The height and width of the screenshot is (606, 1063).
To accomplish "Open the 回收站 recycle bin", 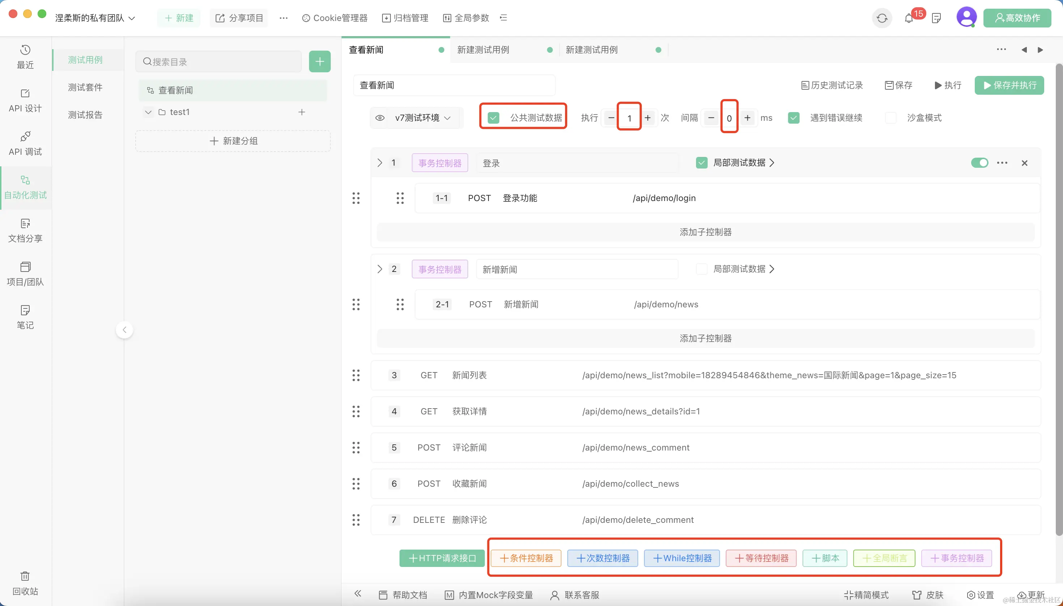I will (x=25, y=583).
